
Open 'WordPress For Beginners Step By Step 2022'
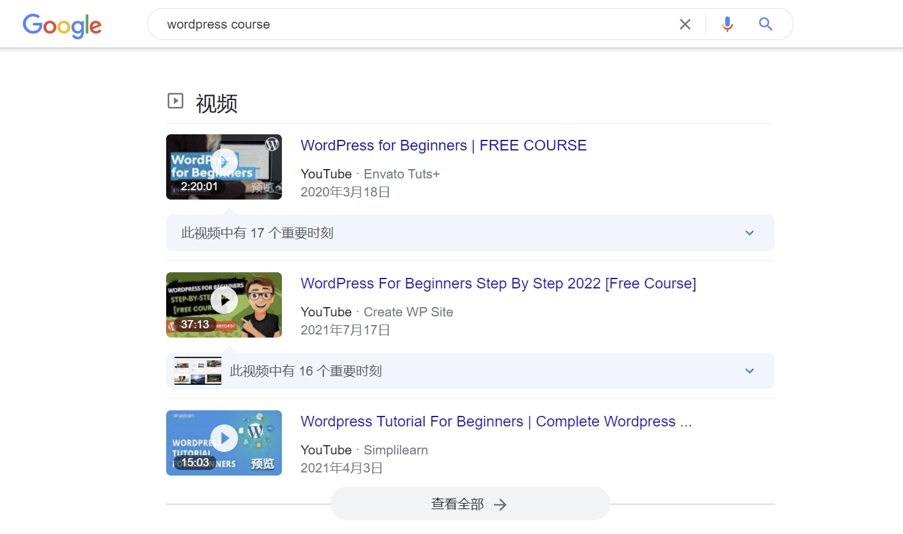tap(498, 283)
